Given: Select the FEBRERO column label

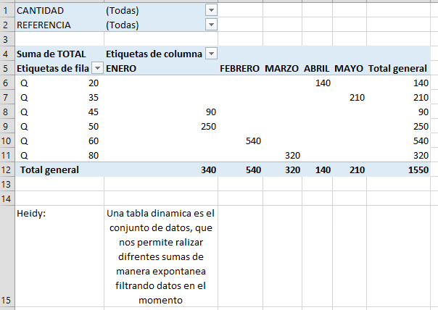Looking at the screenshot, I should point(240,68).
